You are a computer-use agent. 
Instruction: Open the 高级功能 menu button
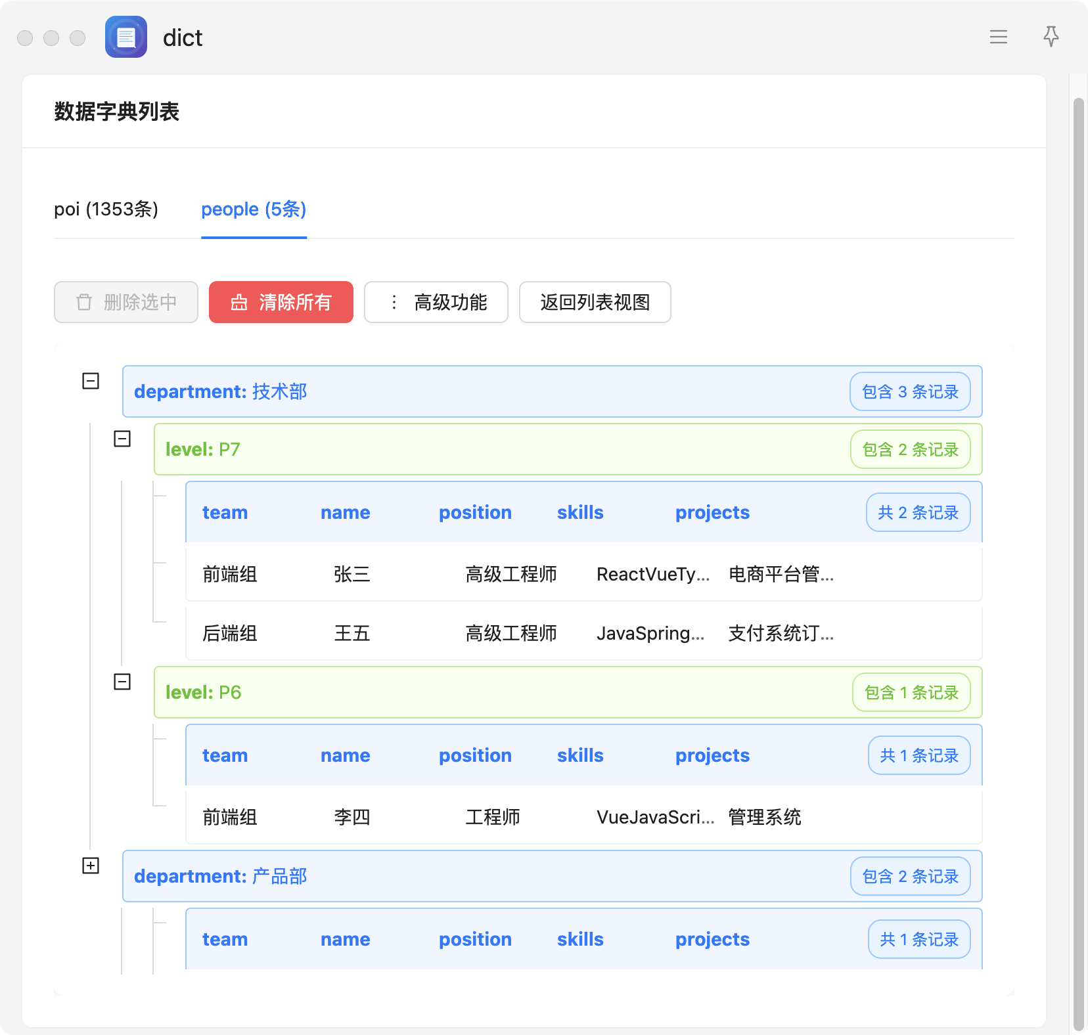(436, 302)
